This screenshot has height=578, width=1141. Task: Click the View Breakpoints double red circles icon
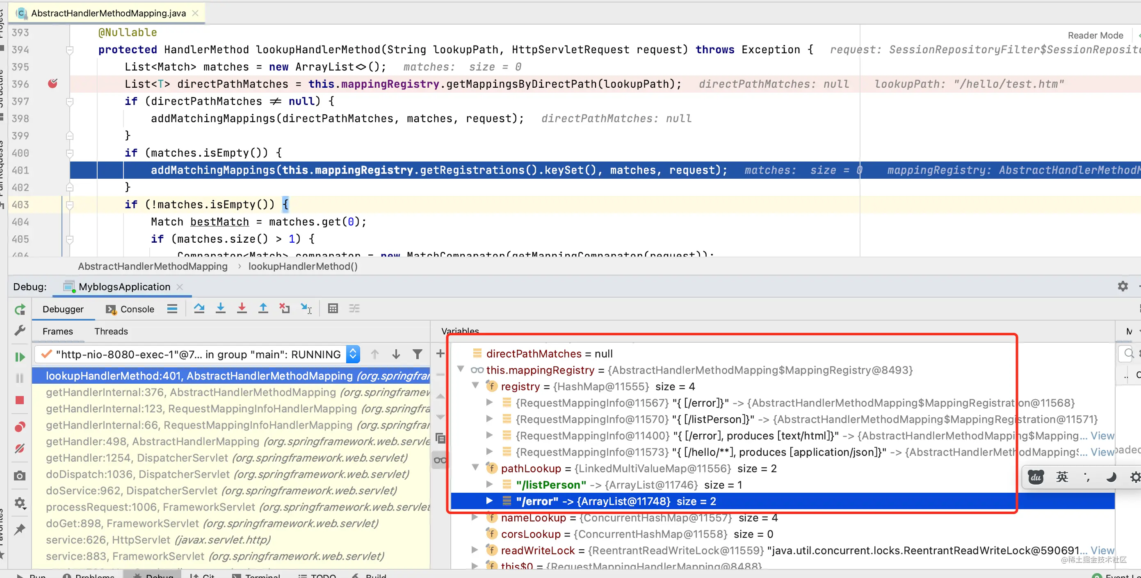(x=20, y=427)
